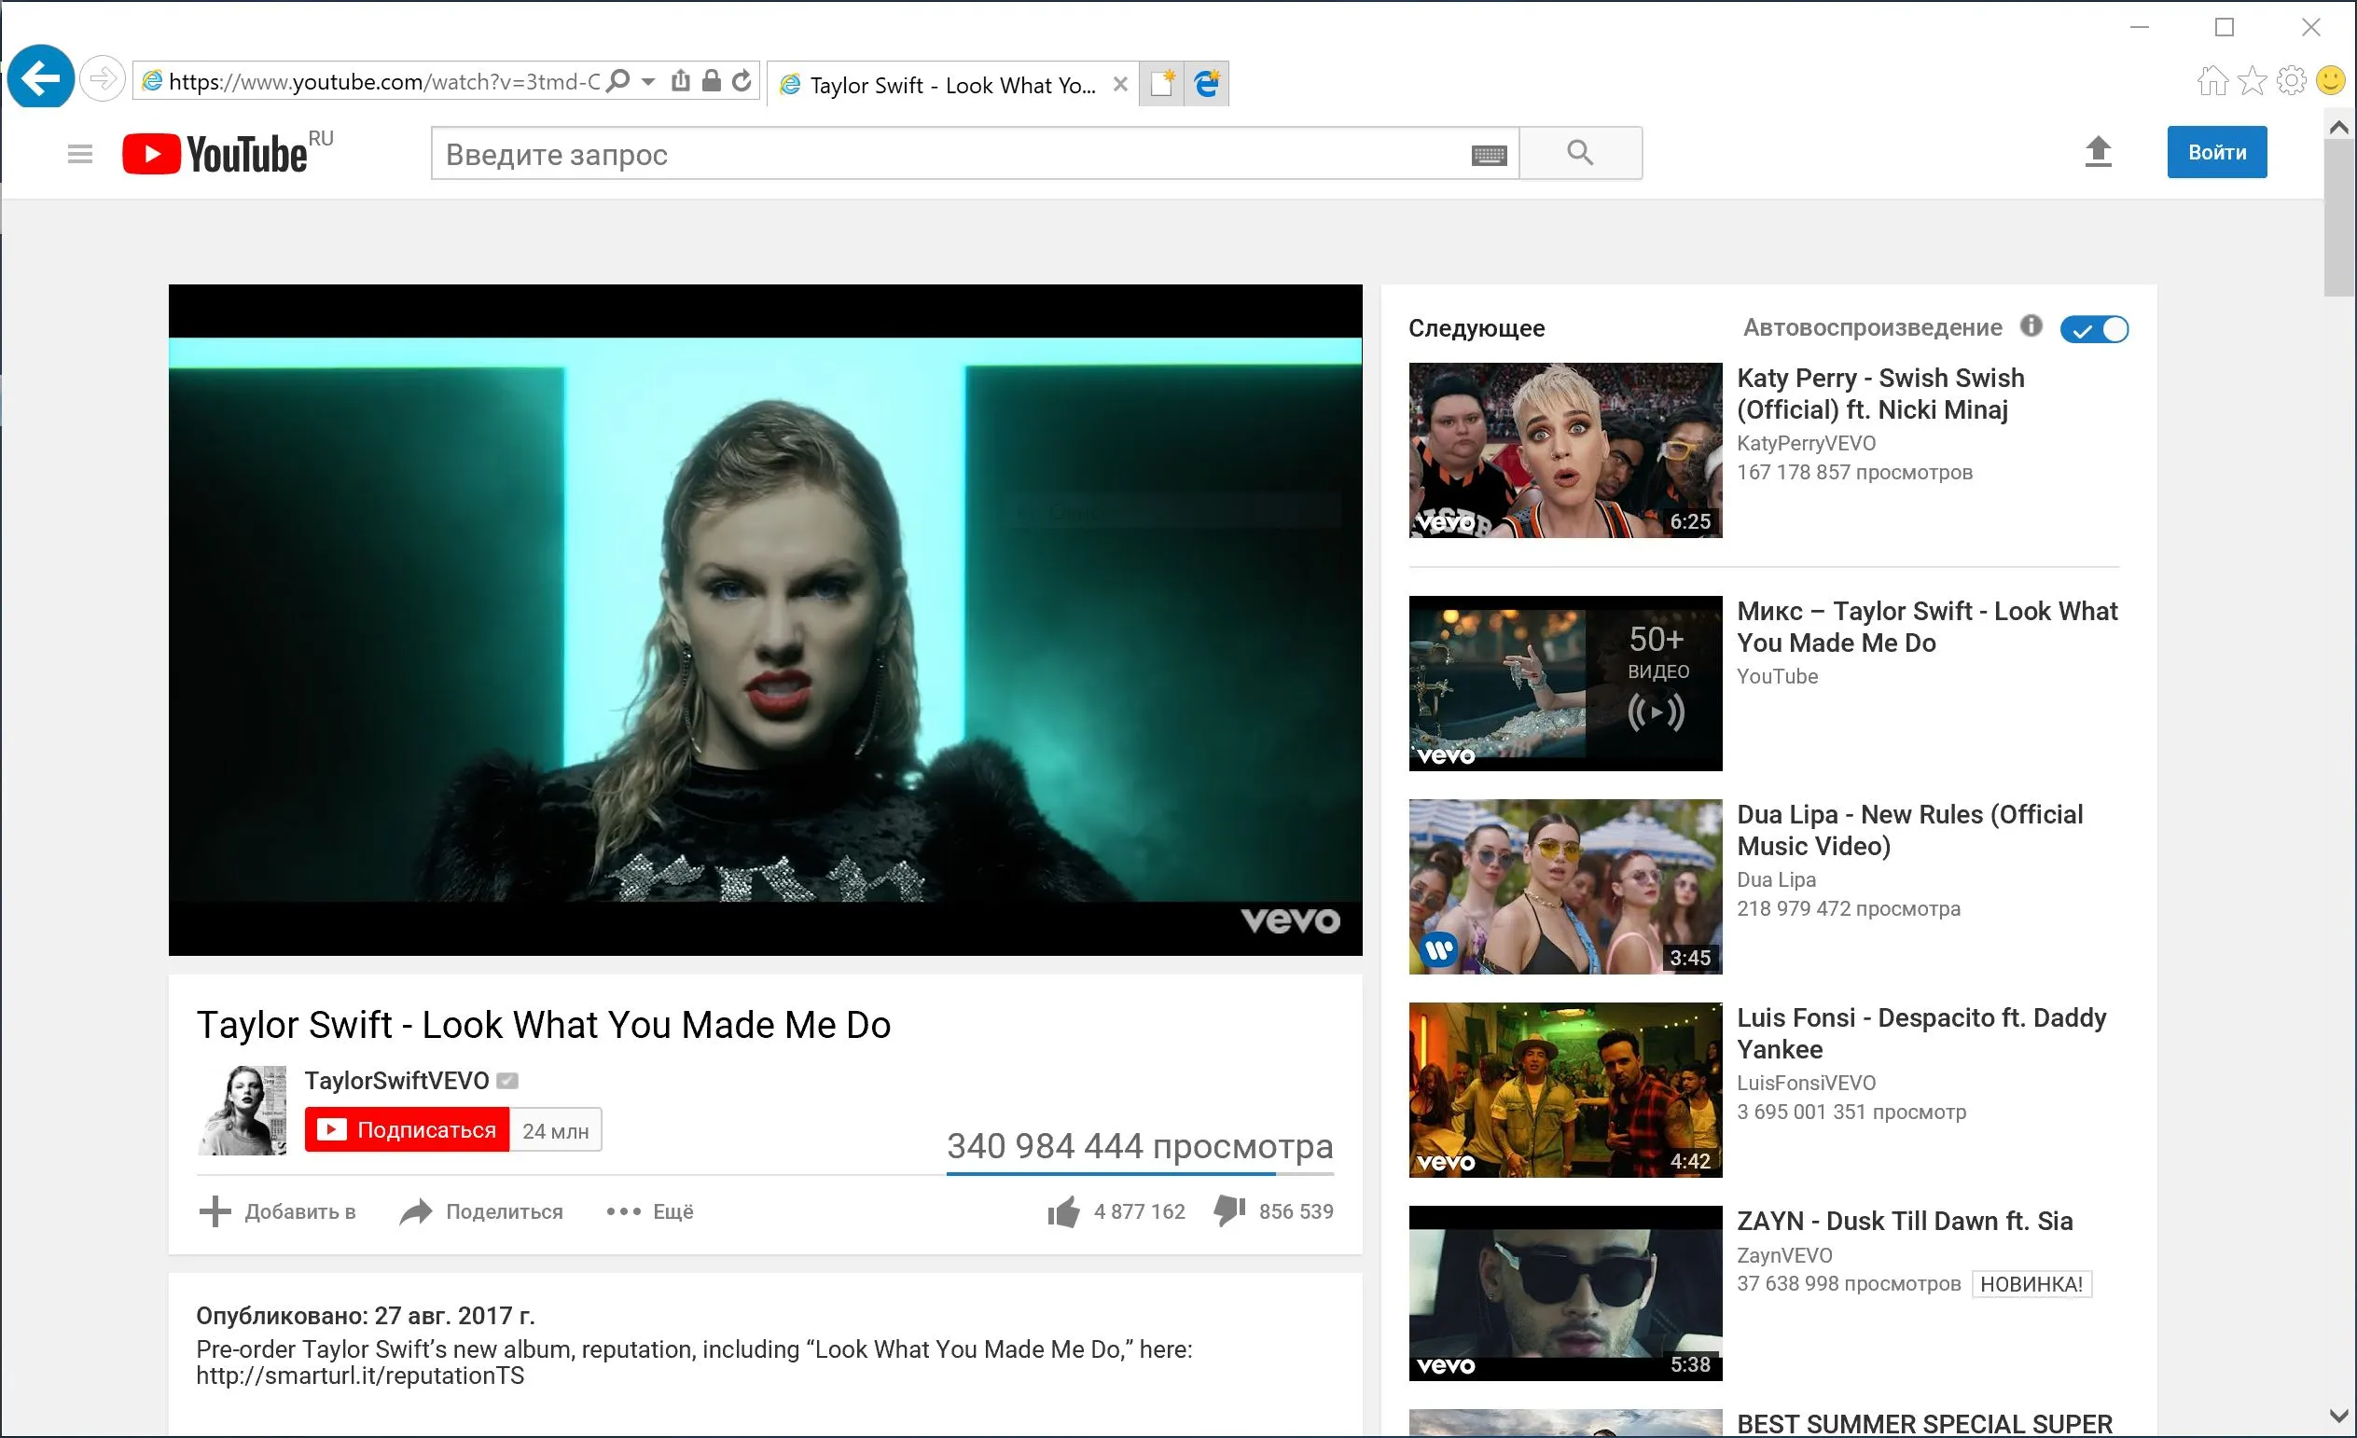Image resolution: width=2357 pixels, height=1438 pixels.
Task: Click the Поделиться share button
Action: (x=481, y=1212)
